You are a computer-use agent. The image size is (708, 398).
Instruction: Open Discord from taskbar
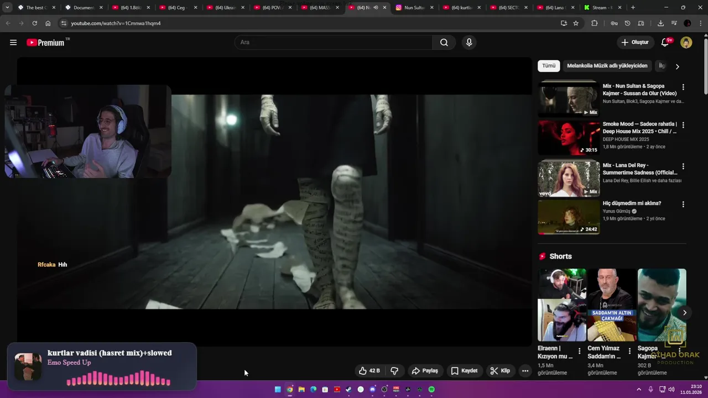tap(372, 389)
